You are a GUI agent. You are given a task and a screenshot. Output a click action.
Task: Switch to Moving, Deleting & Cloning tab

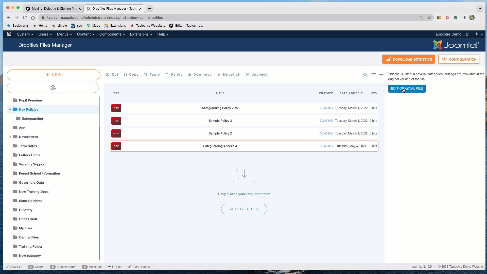click(x=54, y=9)
